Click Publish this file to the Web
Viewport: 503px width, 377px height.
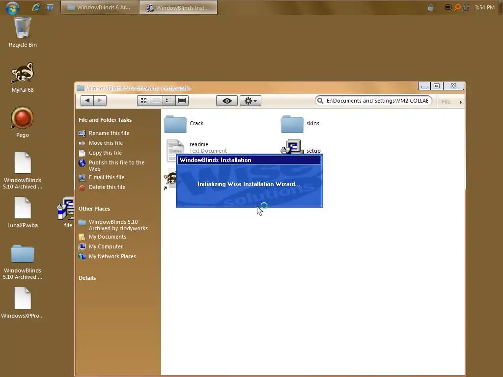pyautogui.click(x=116, y=166)
